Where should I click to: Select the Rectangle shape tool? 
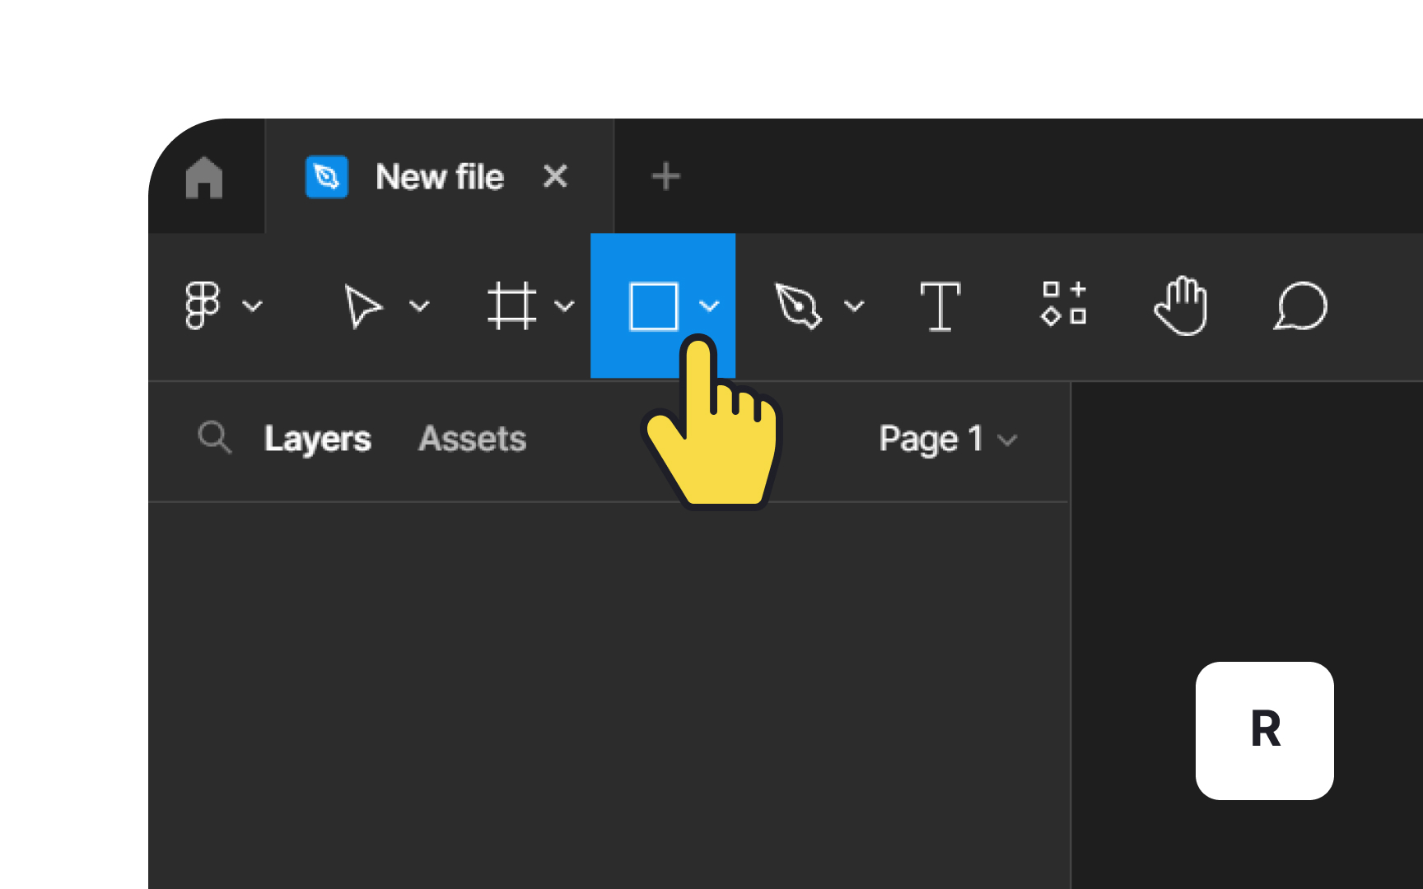tap(653, 306)
